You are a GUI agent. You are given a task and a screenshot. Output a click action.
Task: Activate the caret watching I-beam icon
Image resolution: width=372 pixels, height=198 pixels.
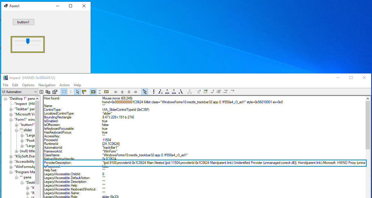point(71,92)
